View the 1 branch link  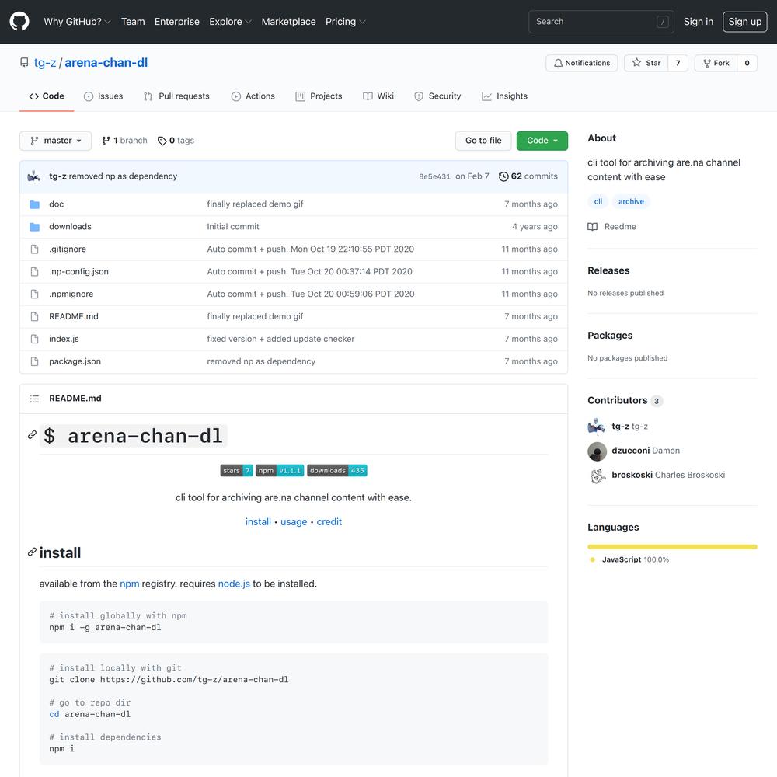pyautogui.click(x=124, y=141)
